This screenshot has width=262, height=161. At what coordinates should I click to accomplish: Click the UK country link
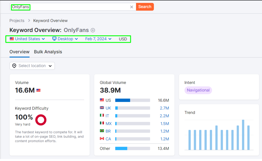click(108, 108)
